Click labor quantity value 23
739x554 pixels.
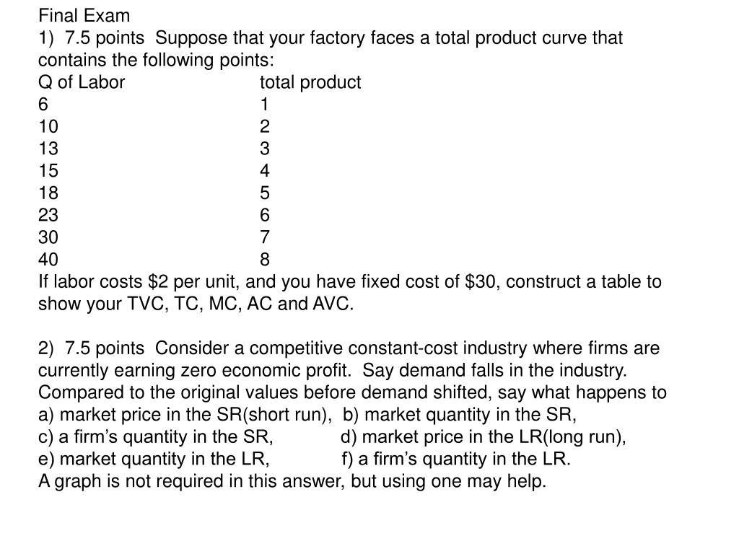tap(48, 215)
